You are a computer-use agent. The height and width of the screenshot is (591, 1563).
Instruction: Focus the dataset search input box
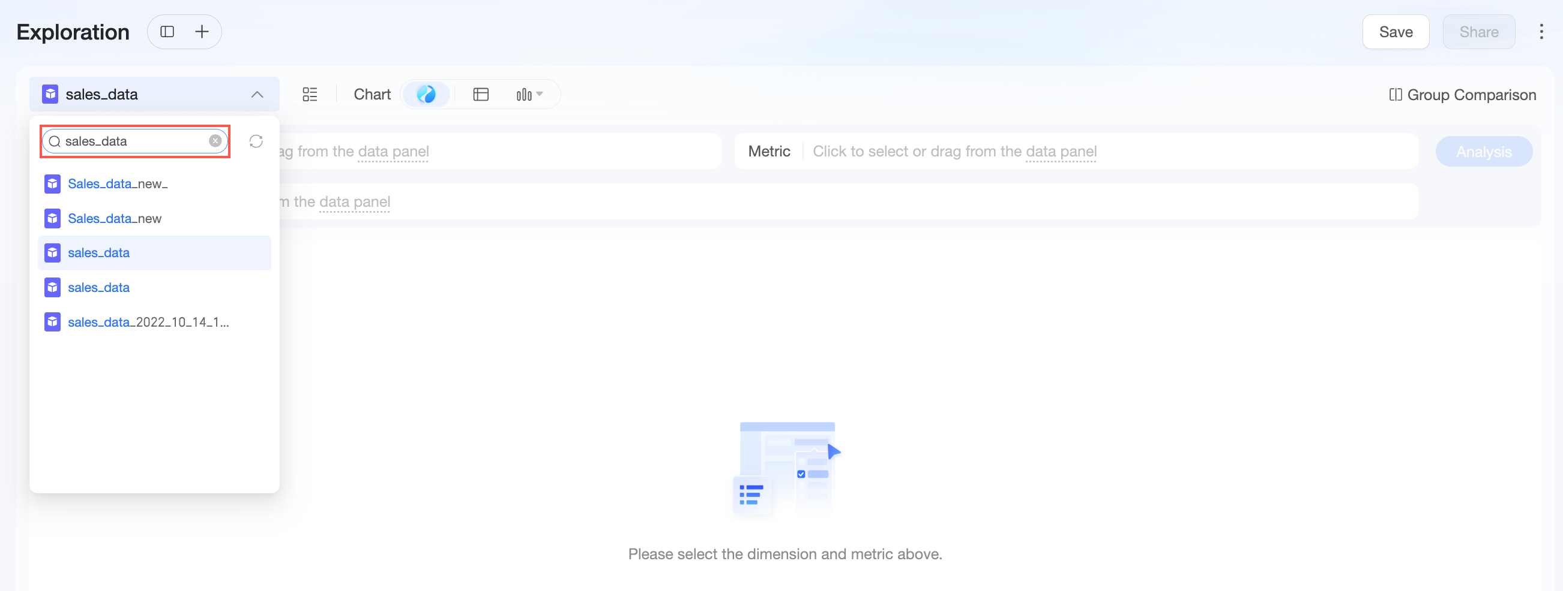(134, 141)
